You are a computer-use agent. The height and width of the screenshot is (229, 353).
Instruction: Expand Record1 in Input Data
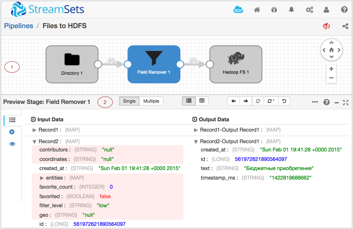point(34,130)
